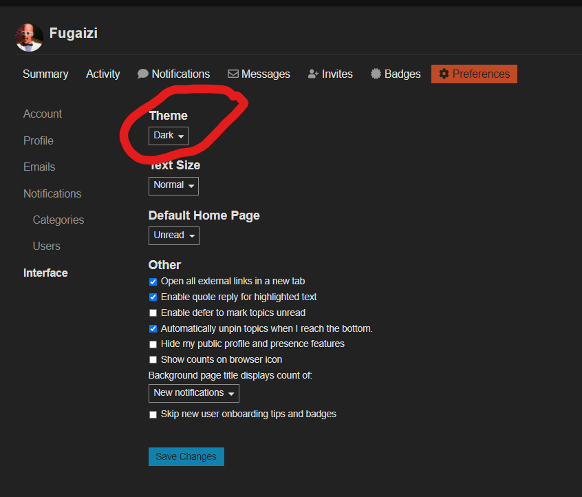The height and width of the screenshot is (497, 582).
Task: View the Badges tab
Action: coord(396,74)
